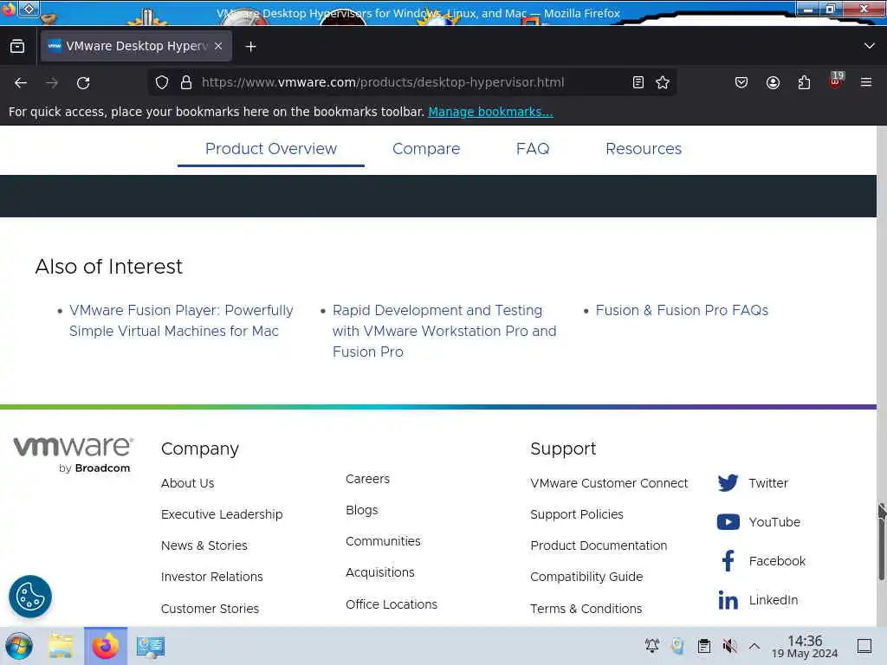
Task: Open the Customer Stories link
Action: 210,609
